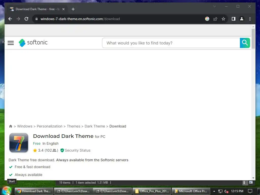The width and height of the screenshot is (260, 195).
Task: Click the Dark Theme app icon thumbnail
Action: coord(19,143)
